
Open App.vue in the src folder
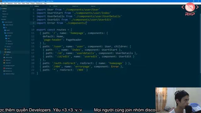(8, 46)
